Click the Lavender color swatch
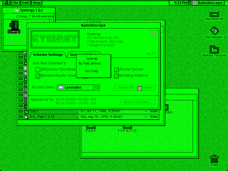The height and width of the screenshot is (171, 228). tap(61, 87)
